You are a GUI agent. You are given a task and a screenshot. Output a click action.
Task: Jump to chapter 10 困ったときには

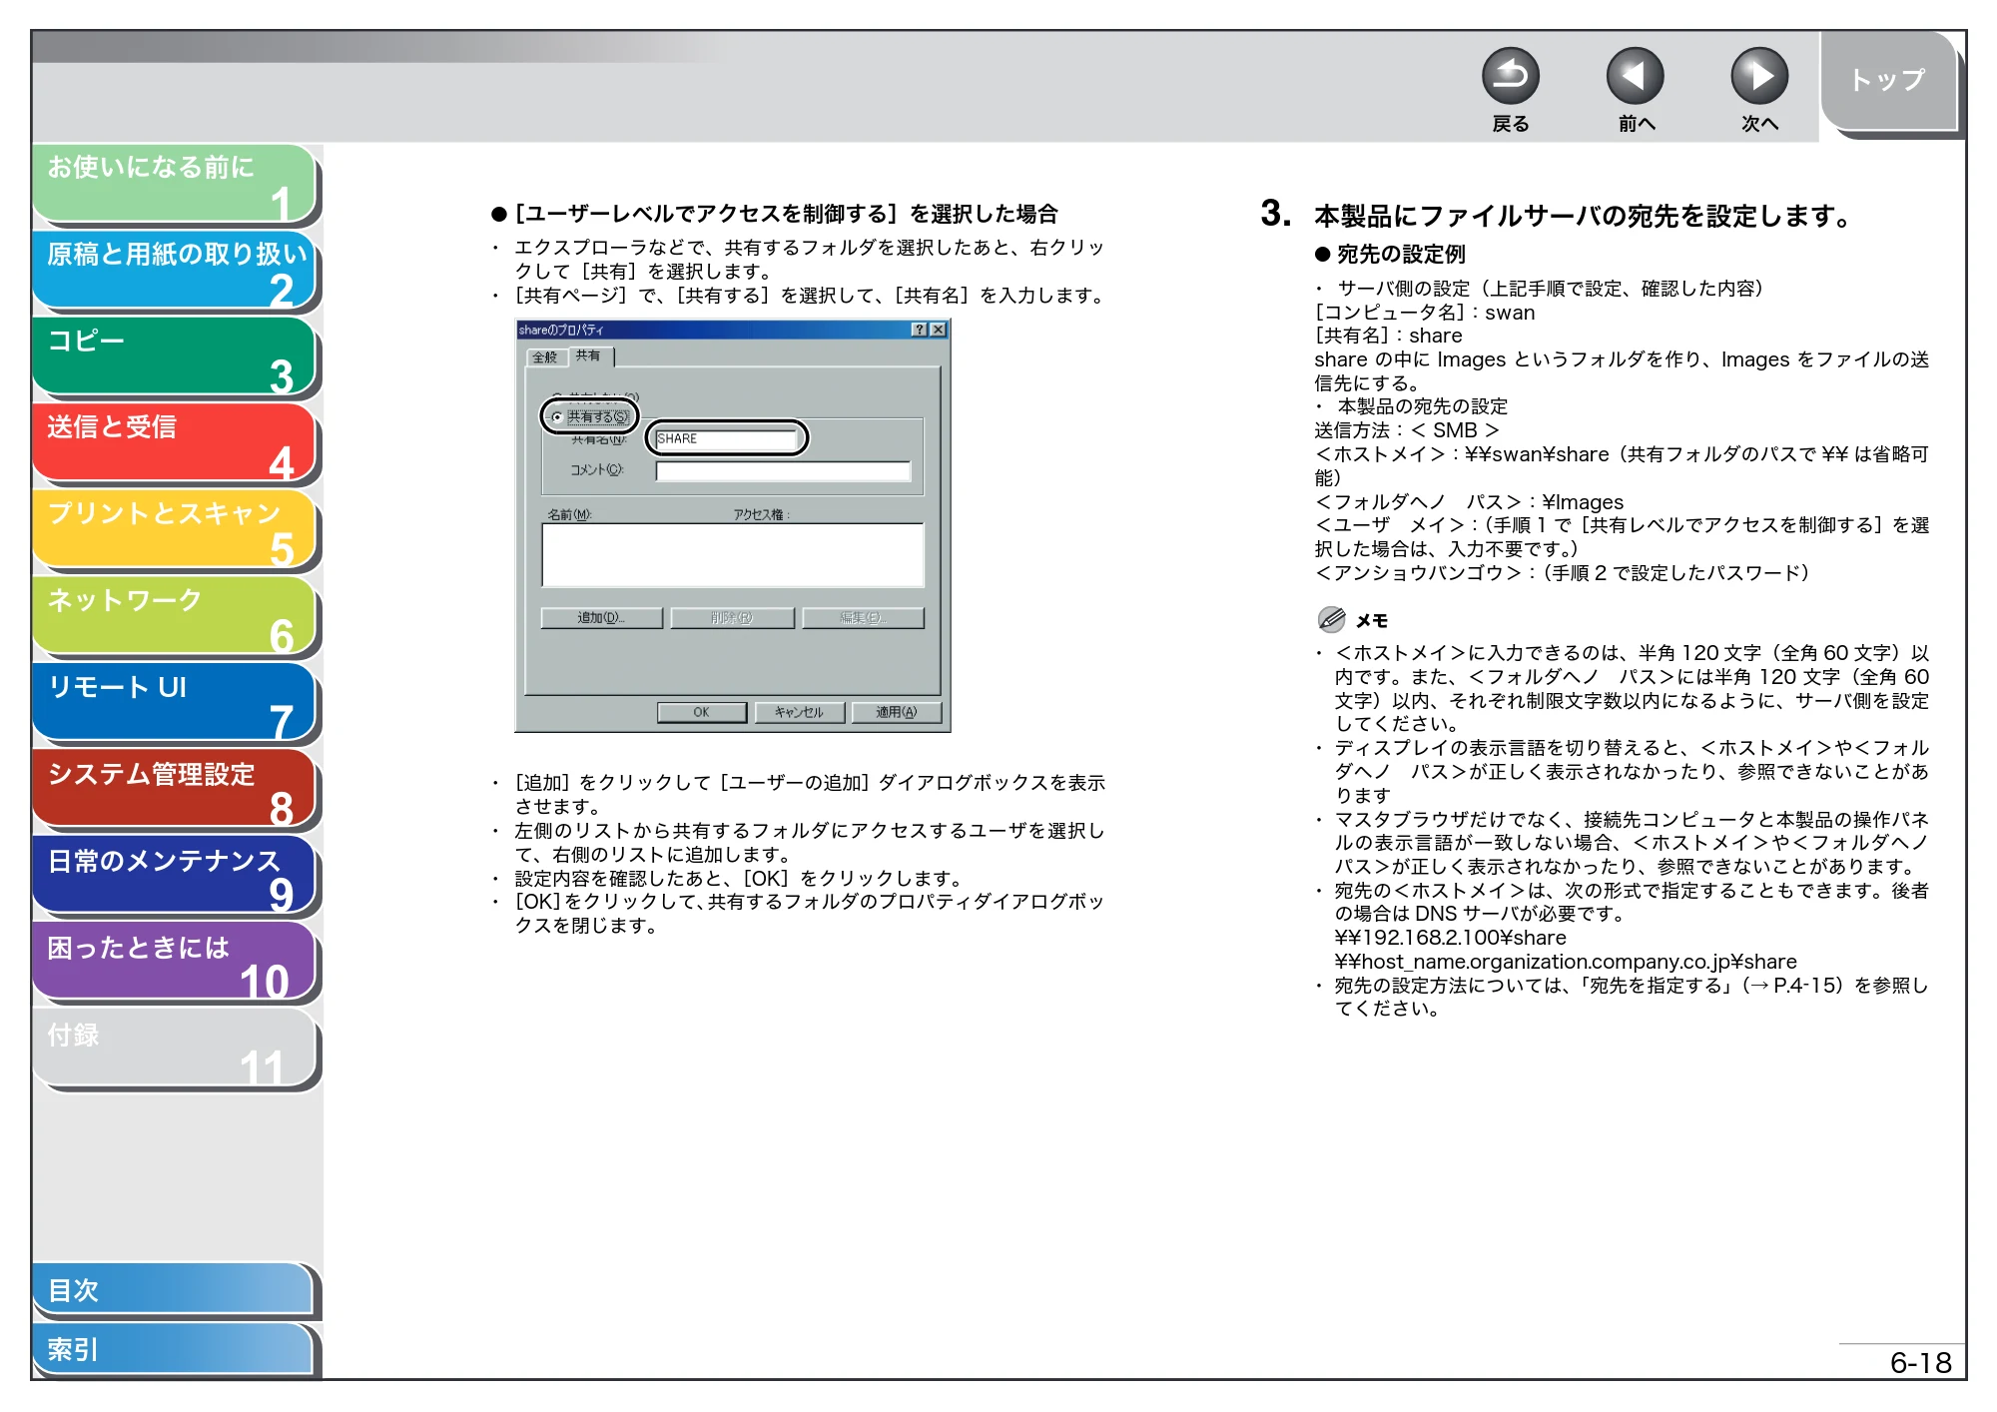(175, 962)
